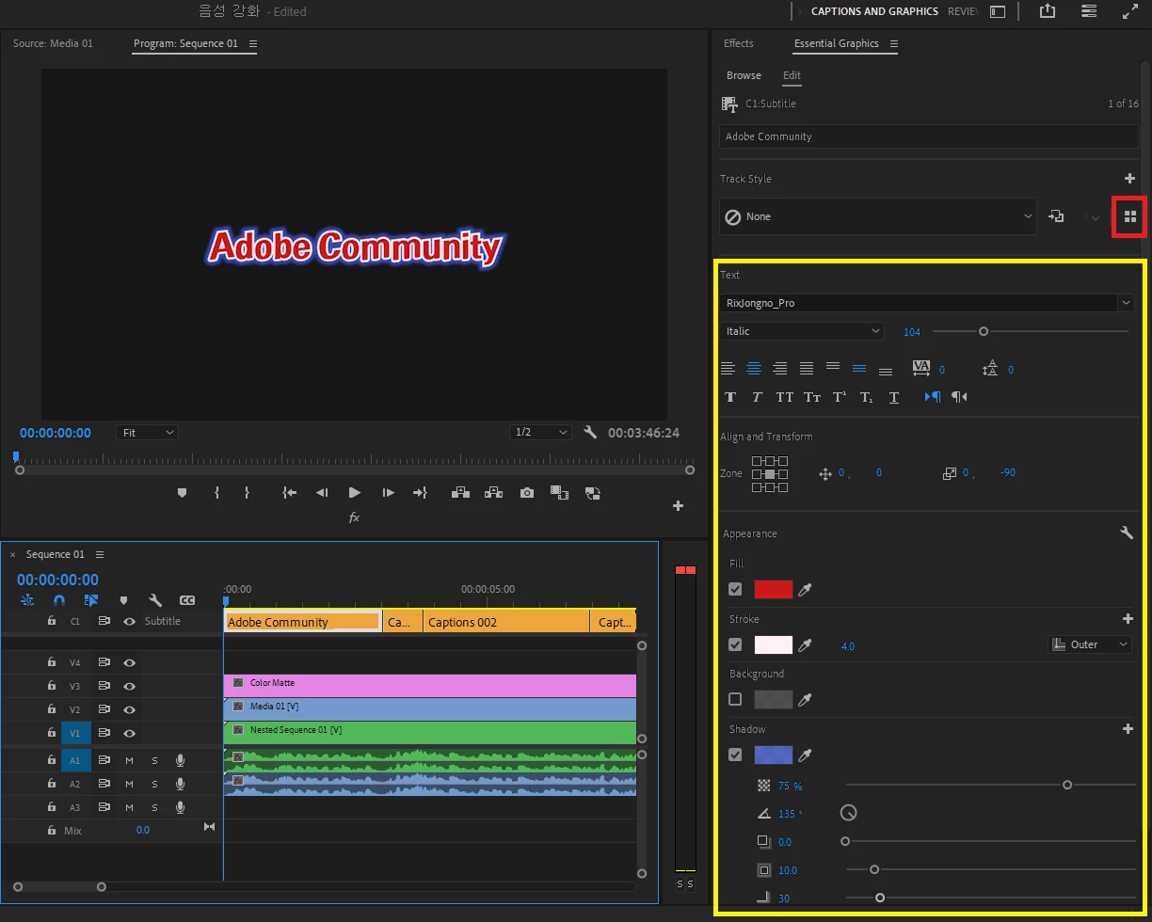Open Program monitor settings wrench

tap(590, 432)
